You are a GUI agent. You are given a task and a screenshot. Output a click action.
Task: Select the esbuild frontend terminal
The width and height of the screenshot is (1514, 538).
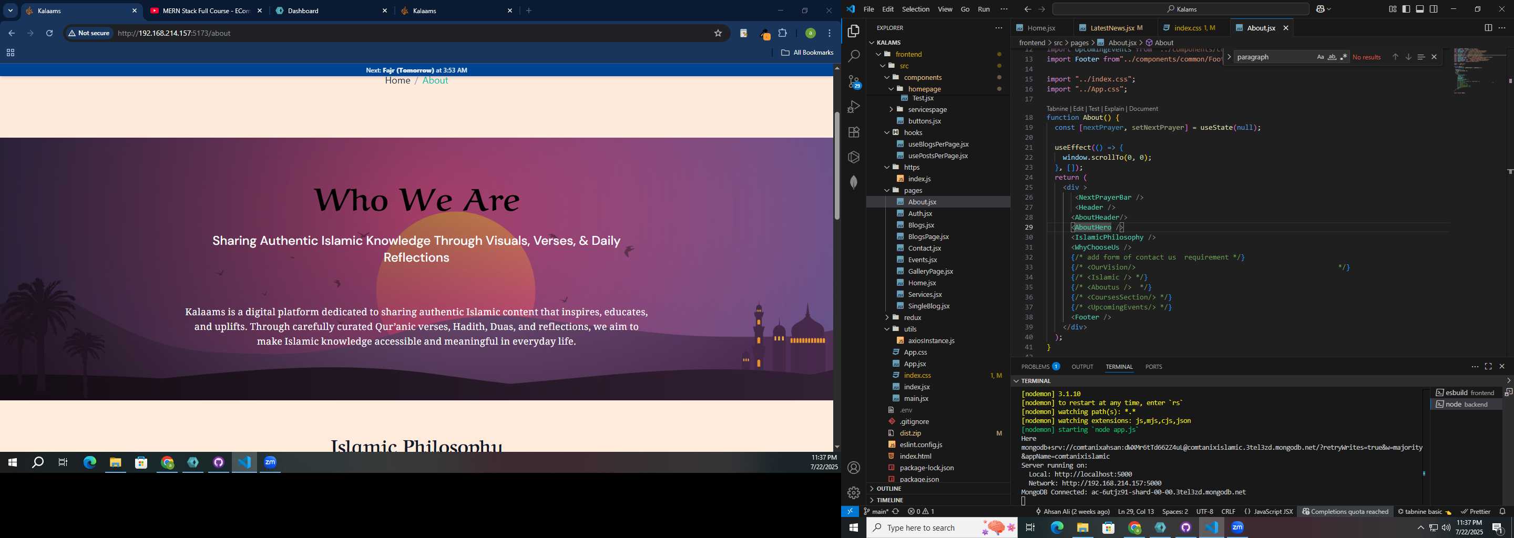click(x=1466, y=392)
